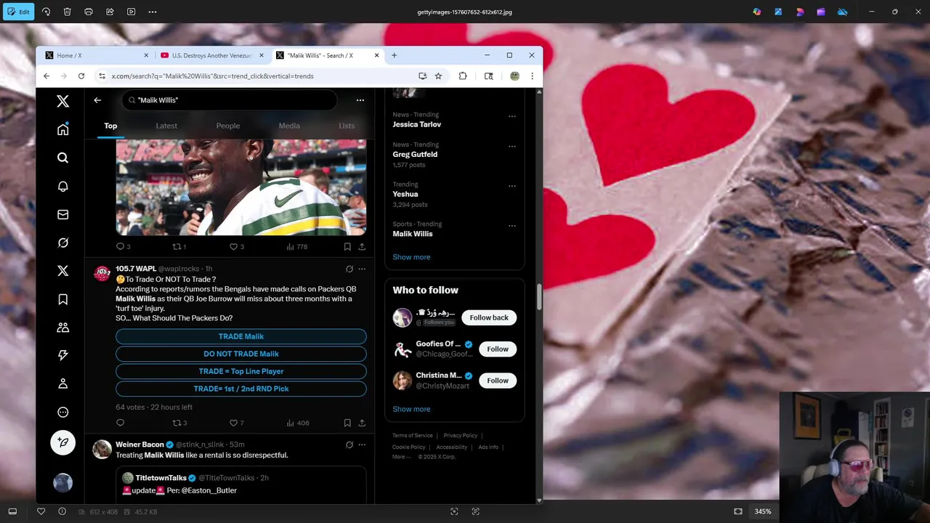930x523 pixels.
Task: Switch to U.S. Destroys Another Venezuel tab
Action: click(x=212, y=55)
